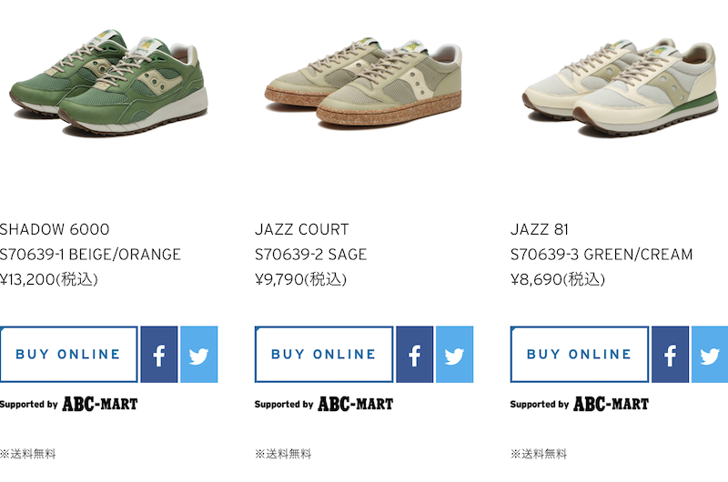
Task: Select the JAZZ COURT product title
Action: [x=302, y=229]
